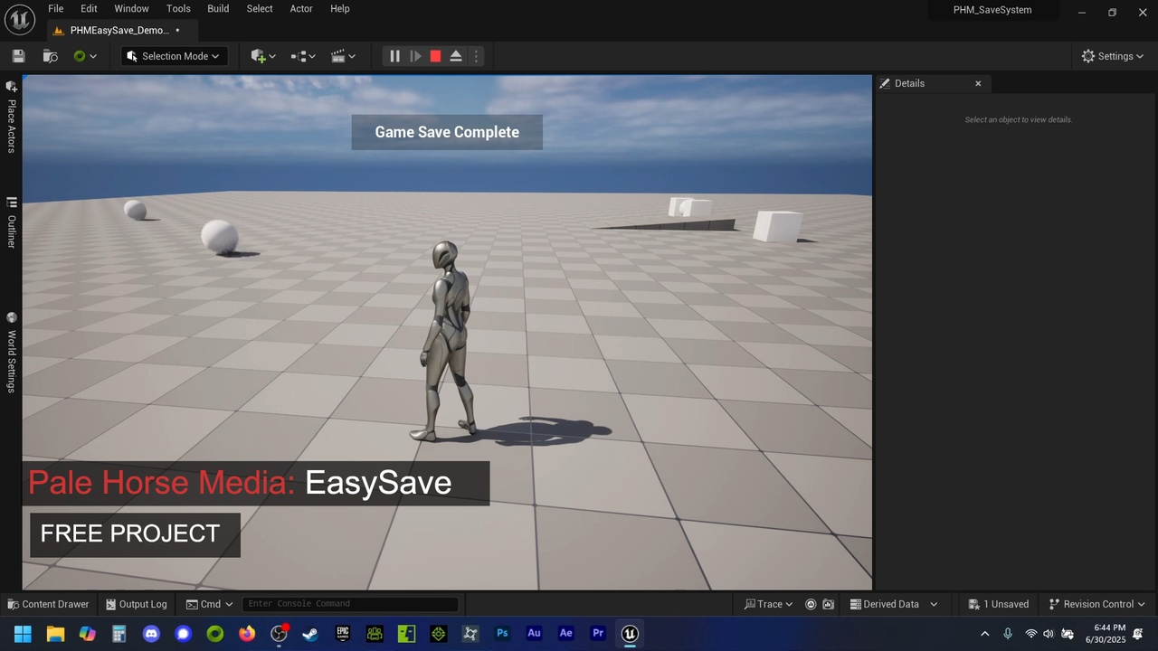Open the Output Log
Image resolution: width=1158 pixels, height=651 pixels.
[x=137, y=604]
